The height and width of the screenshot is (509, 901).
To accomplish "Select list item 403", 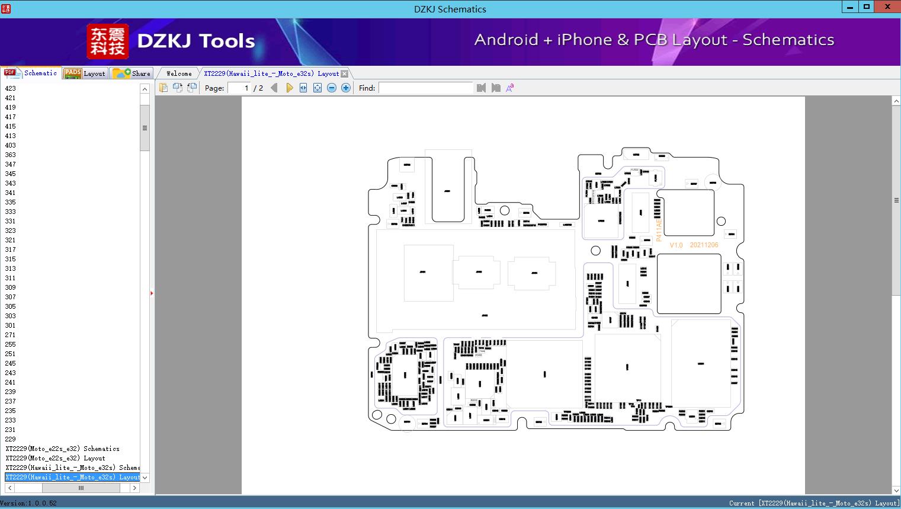I will (x=11, y=145).
